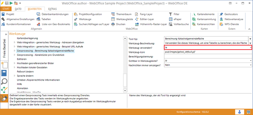Expand Hochladen georeferenzierter Bilder node
This screenshot has width=253, height=115.
point(14,63)
